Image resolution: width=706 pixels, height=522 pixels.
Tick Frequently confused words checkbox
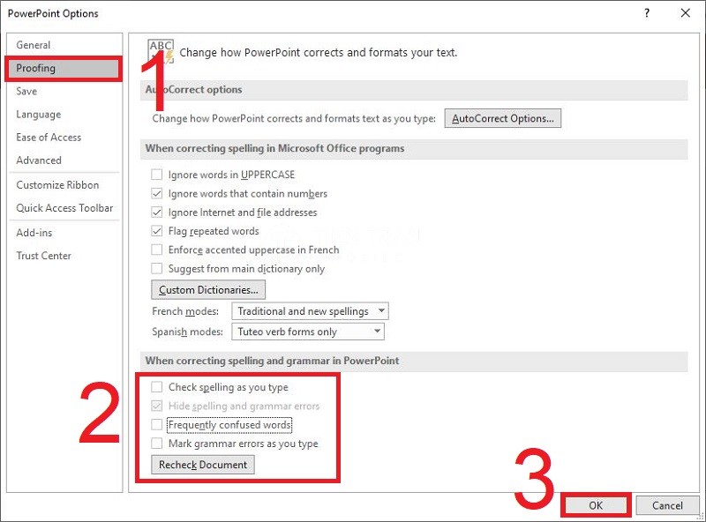(x=157, y=425)
